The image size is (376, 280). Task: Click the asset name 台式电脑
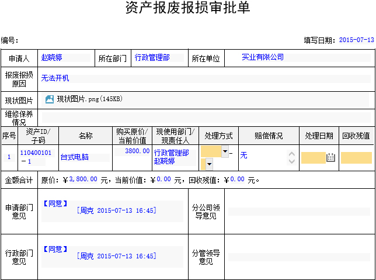pyautogui.click(x=75, y=157)
